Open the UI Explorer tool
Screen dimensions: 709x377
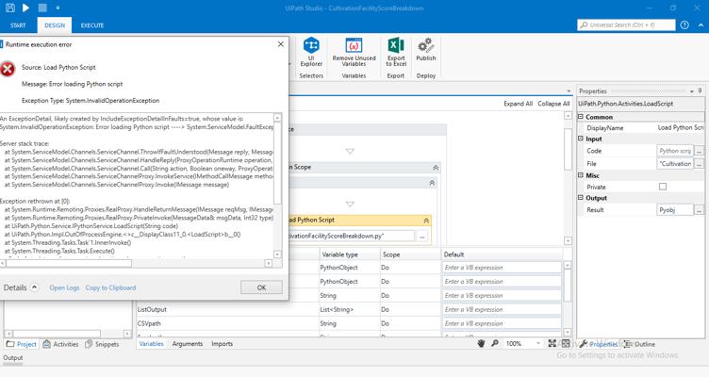310,51
